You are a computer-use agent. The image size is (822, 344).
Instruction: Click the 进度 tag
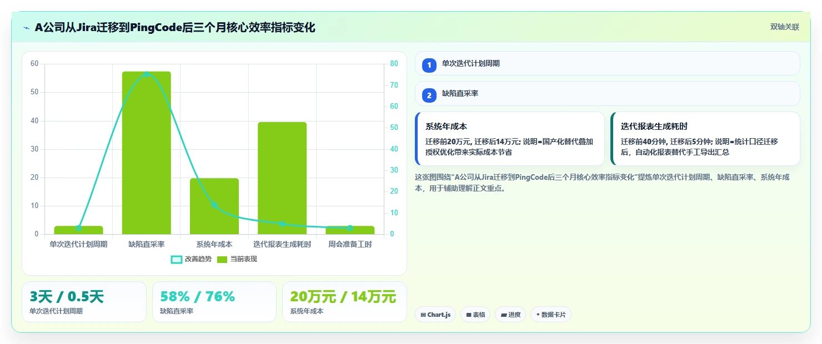click(x=510, y=315)
